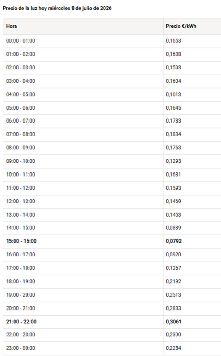Click the bold 15:00 - 16:00 cheapest hour
221x356 pixels.
pyautogui.click(x=21, y=241)
